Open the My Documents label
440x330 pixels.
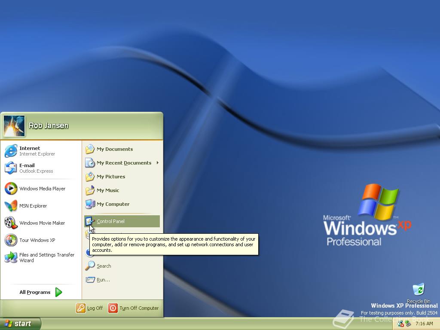(x=115, y=149)
